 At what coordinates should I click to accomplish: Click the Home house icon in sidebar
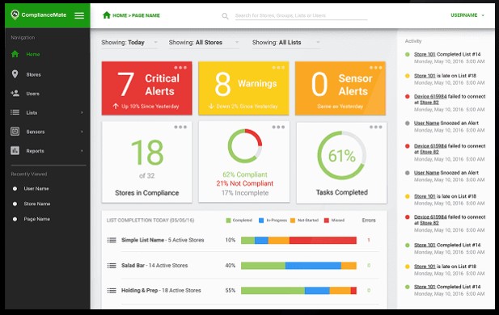click(15, 54)
